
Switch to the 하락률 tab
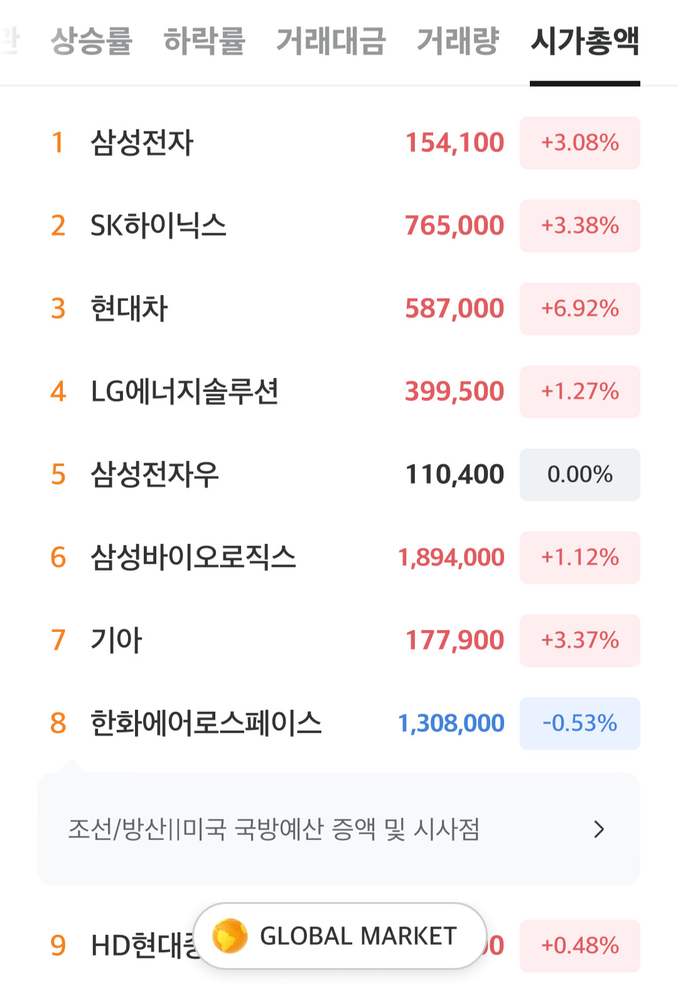[204, 41]
